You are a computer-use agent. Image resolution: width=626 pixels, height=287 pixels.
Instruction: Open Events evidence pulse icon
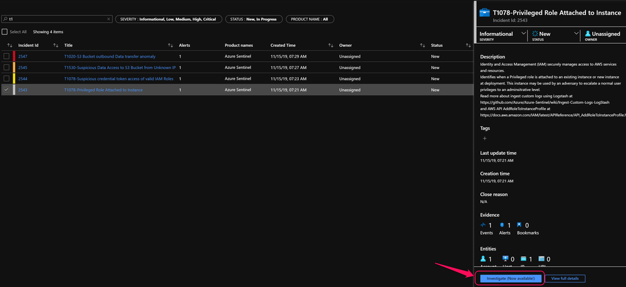click(x=484, y=225)
